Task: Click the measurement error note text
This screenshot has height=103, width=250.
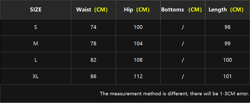Action: 174,94
